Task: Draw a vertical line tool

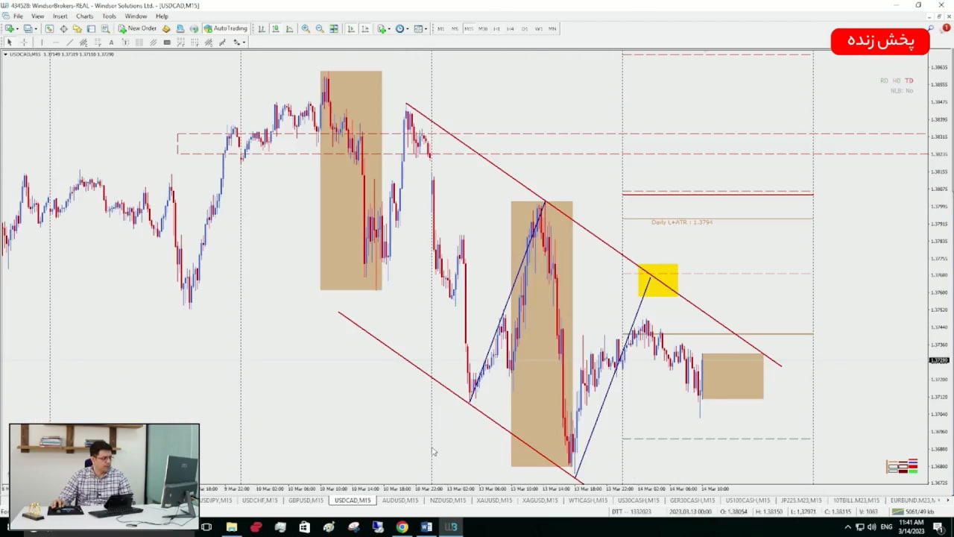Action: click(42, 43)
